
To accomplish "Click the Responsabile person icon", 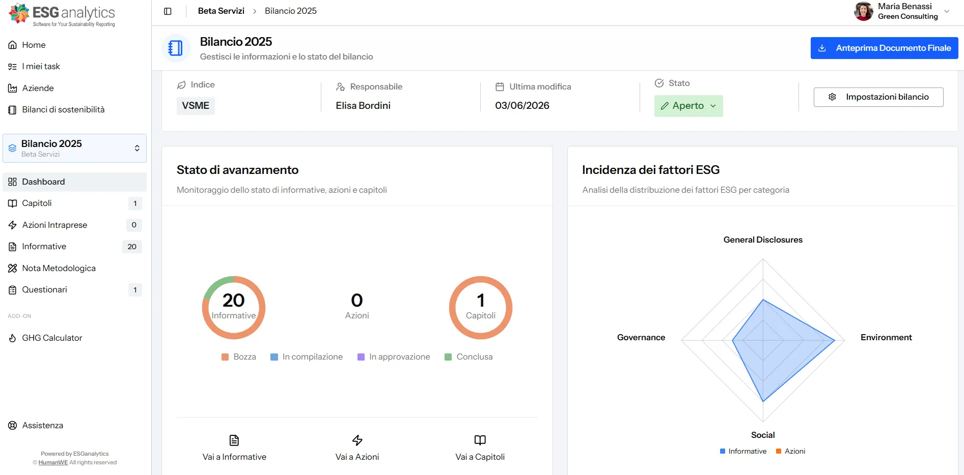I will point(341,87).
